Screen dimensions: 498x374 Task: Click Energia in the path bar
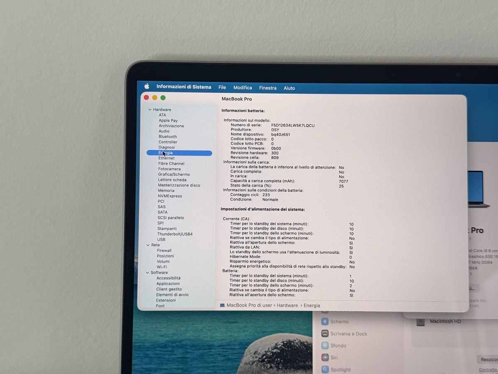coord(312,305)
